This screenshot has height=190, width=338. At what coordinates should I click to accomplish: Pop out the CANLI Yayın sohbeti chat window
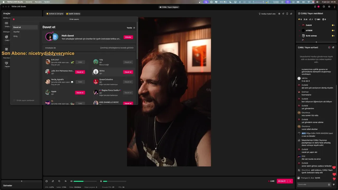[x=333, y=47]
